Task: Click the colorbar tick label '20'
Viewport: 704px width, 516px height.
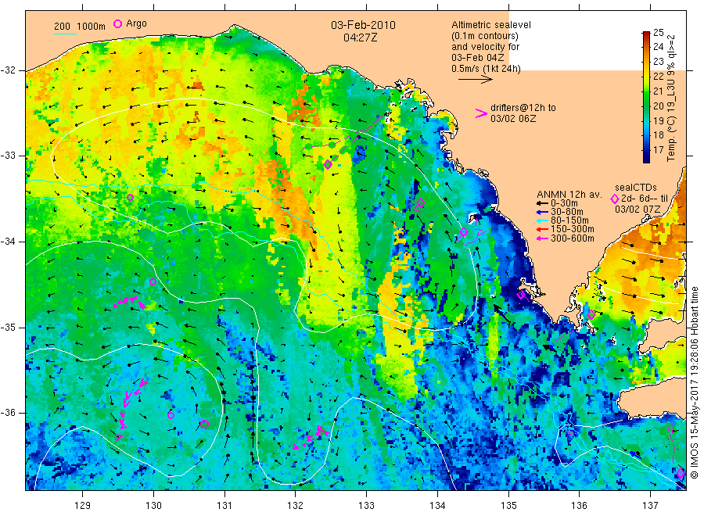Action: coord(658,106)
